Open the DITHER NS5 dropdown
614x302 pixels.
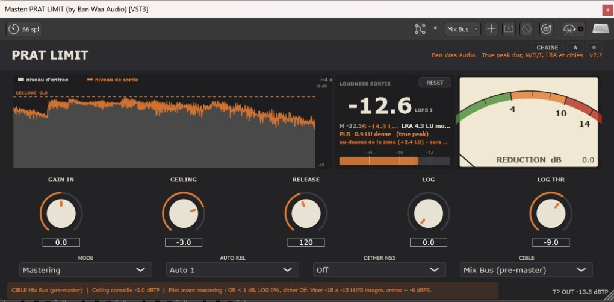379,270
